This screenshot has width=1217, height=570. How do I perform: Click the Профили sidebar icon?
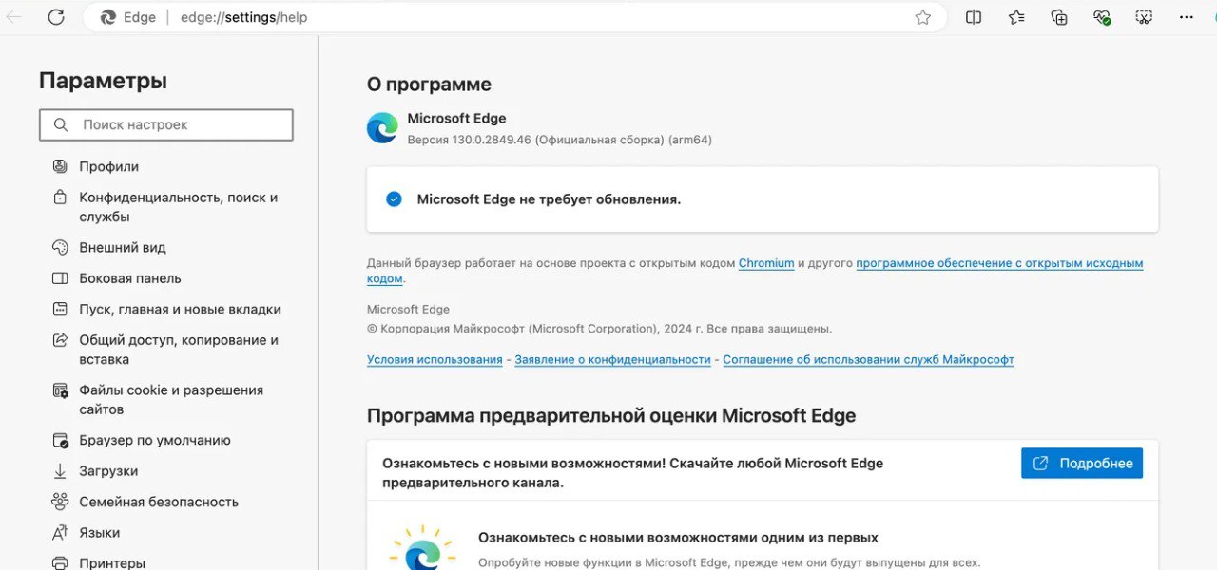click(x=60, y=166)
